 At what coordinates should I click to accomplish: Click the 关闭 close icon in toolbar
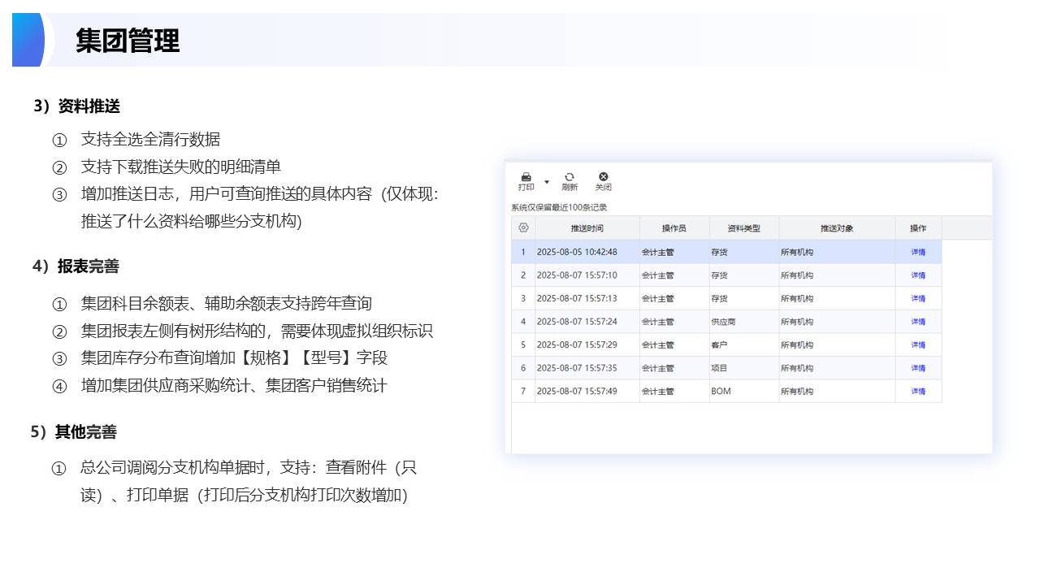pos(603,178)
